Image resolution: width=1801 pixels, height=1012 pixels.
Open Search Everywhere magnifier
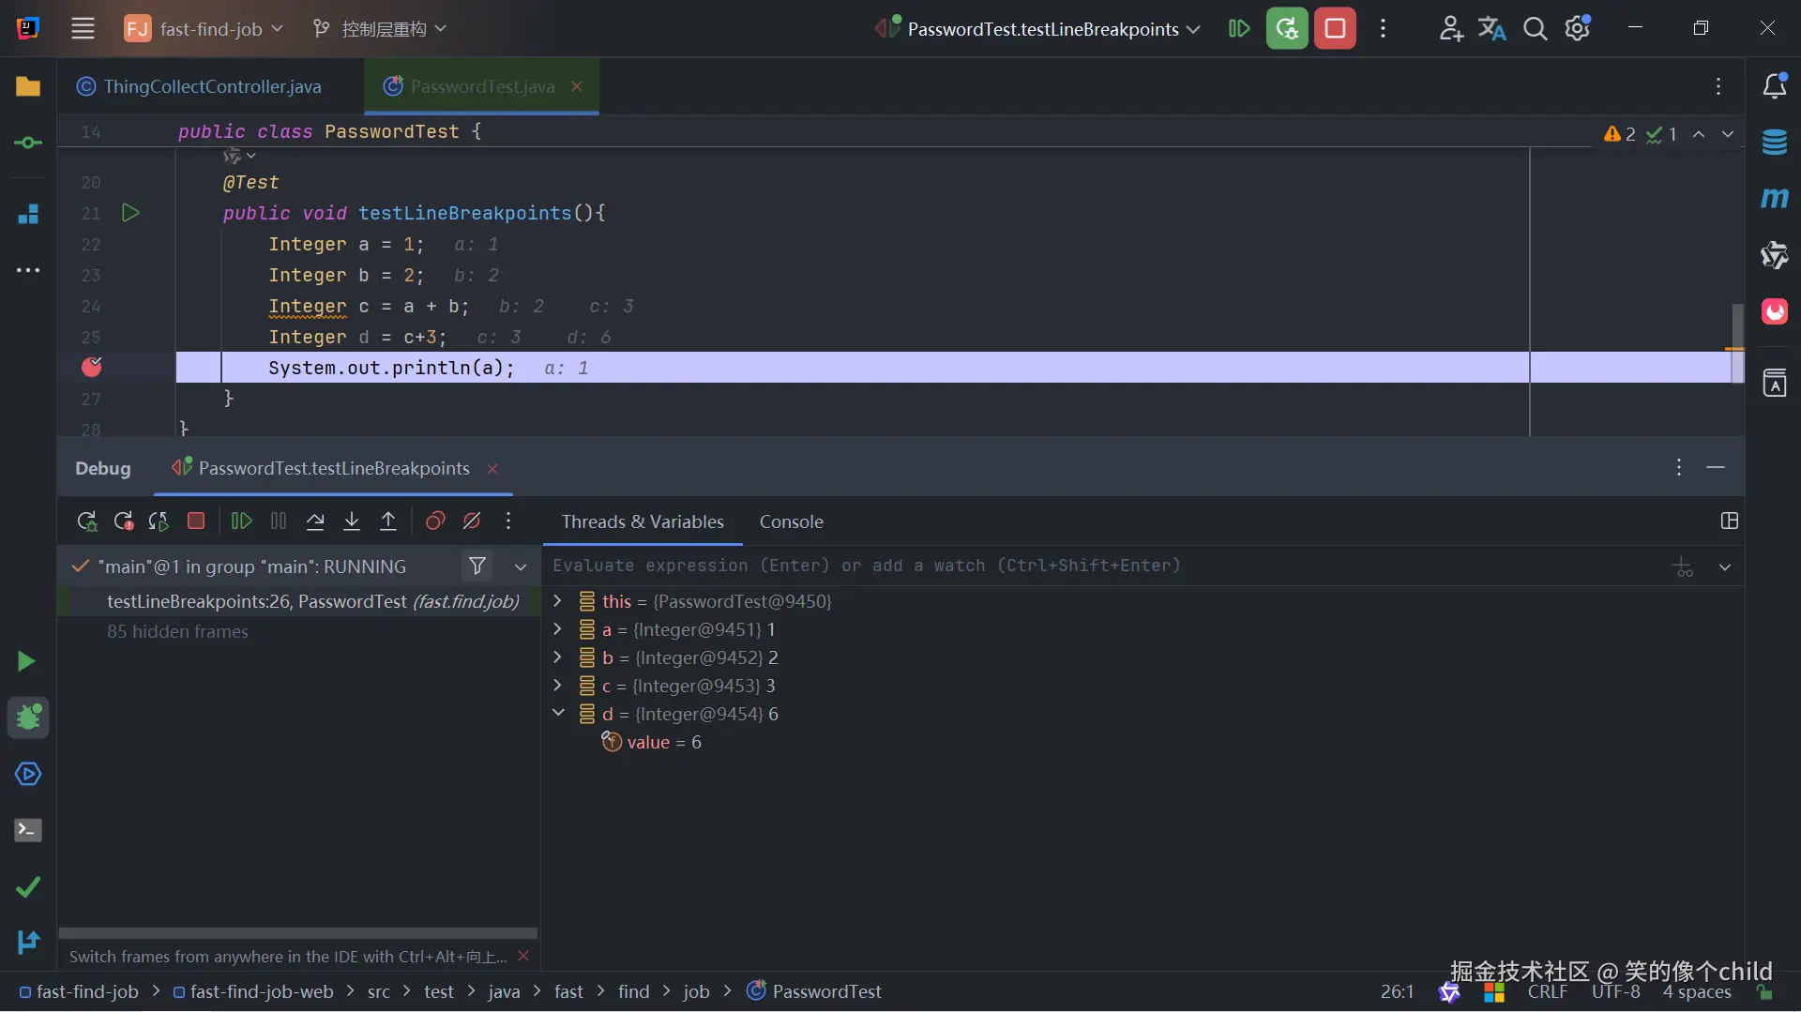pyautogui.click(x=1535, y=29)
